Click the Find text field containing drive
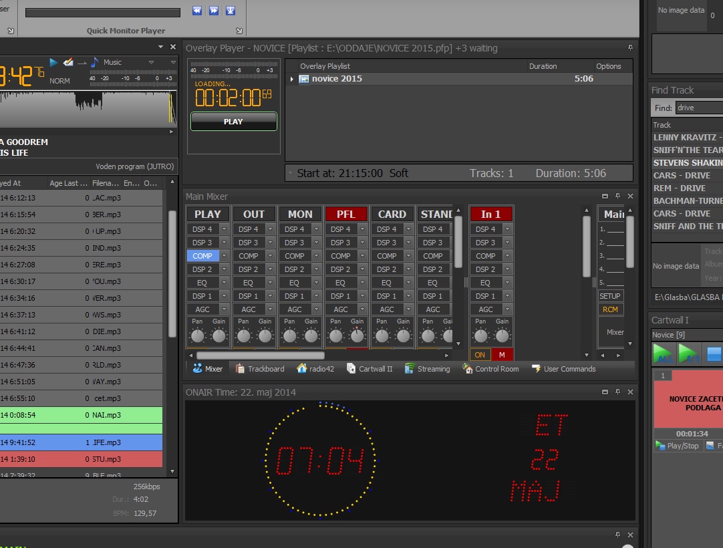 (x=698, y=108)
